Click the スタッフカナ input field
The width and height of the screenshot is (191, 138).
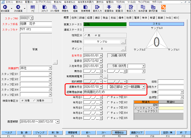click(x=36, y=29)
